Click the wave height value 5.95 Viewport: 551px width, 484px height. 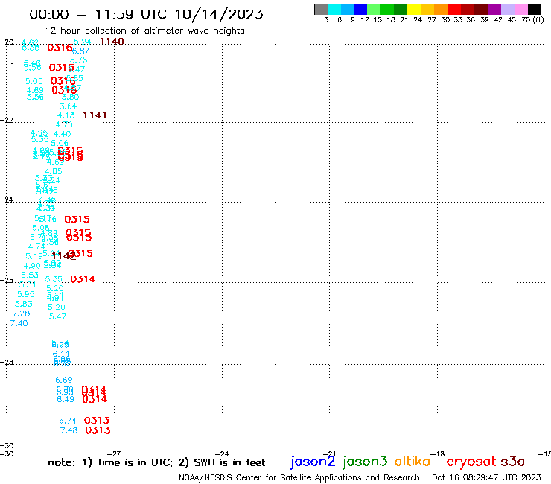tap(25, 295)
